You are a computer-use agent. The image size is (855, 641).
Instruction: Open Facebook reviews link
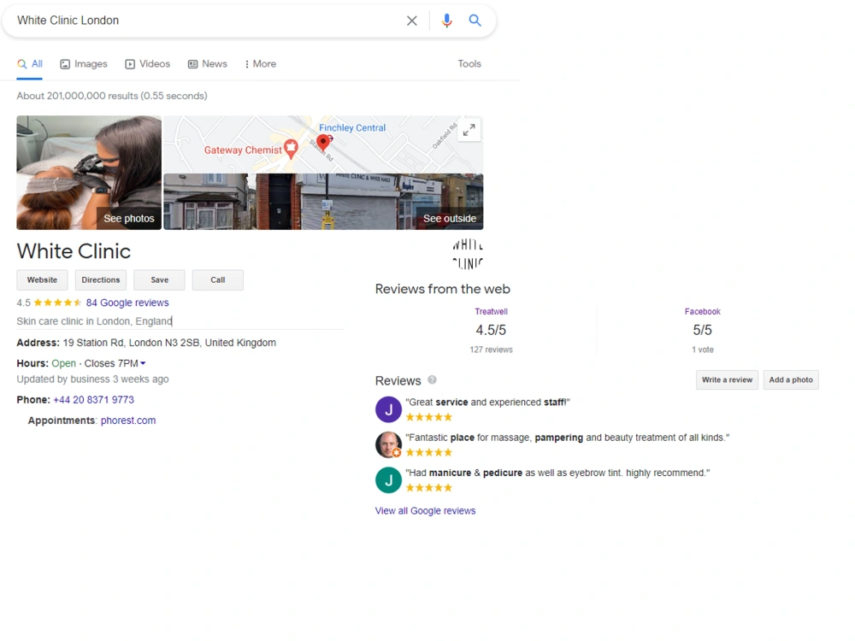(x=702, y=312)
